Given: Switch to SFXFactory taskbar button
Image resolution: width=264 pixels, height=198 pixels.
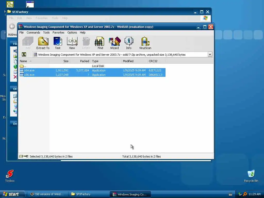Looking at the screenshot, I should [89, 194].
